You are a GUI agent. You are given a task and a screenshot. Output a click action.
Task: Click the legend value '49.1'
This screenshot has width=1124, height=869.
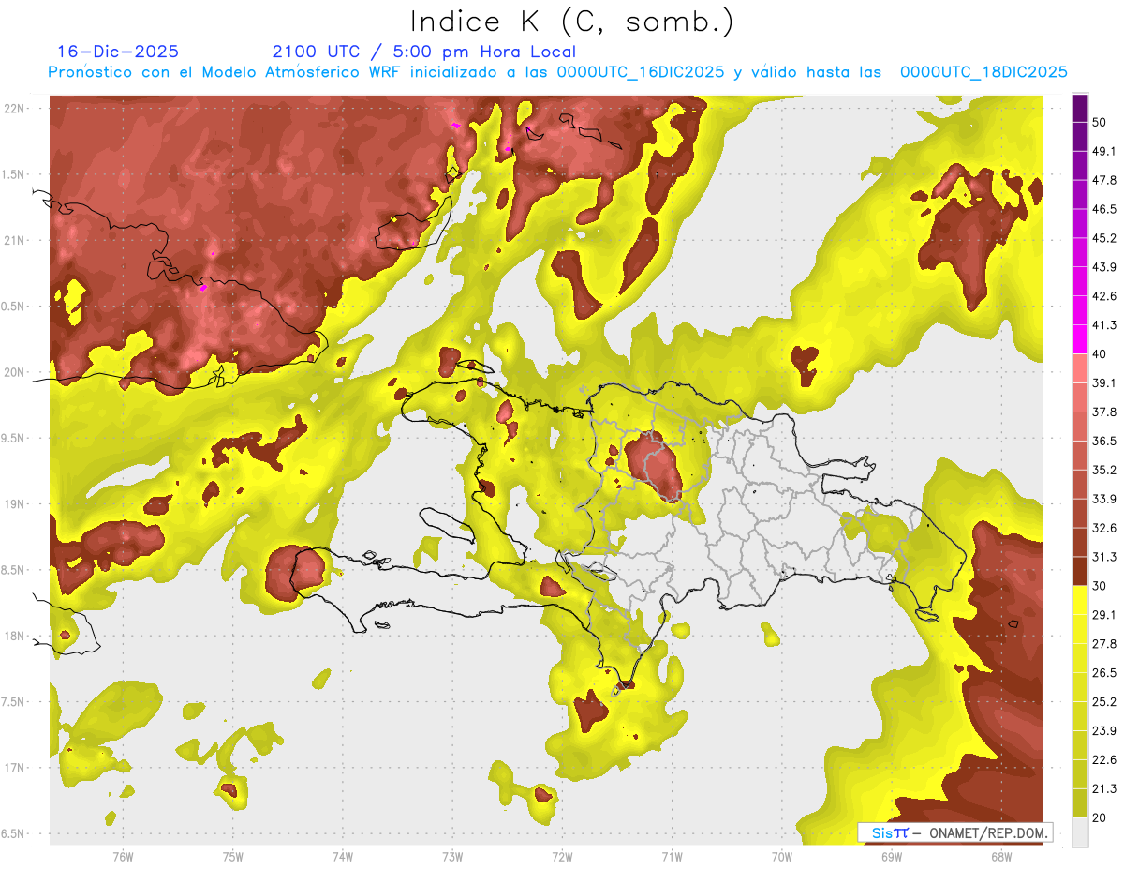(1103, 151)
